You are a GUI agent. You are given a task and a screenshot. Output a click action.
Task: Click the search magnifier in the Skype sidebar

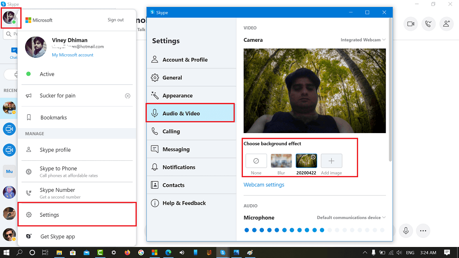click(9, 34)
